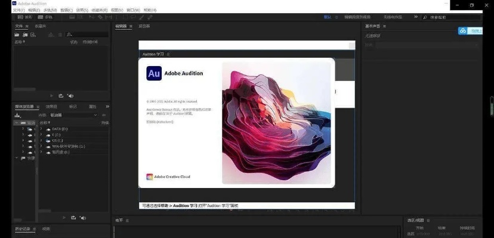Toggle auto-play speaker icon in Files panel
Viewport: 494px width, 238px height.
pyautogui.click(x=70, y=95)
